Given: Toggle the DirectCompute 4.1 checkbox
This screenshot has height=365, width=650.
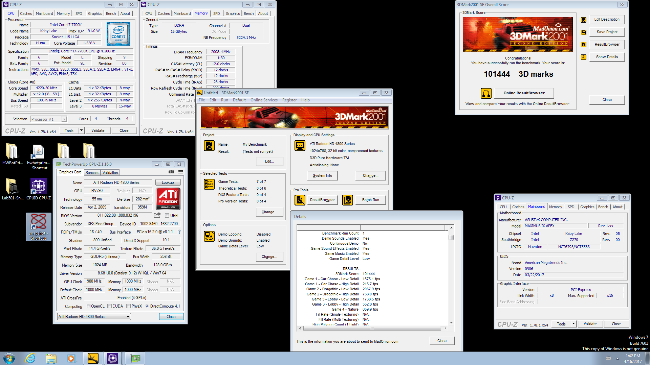Looking at the screenshot, I should tap(147, 306).
